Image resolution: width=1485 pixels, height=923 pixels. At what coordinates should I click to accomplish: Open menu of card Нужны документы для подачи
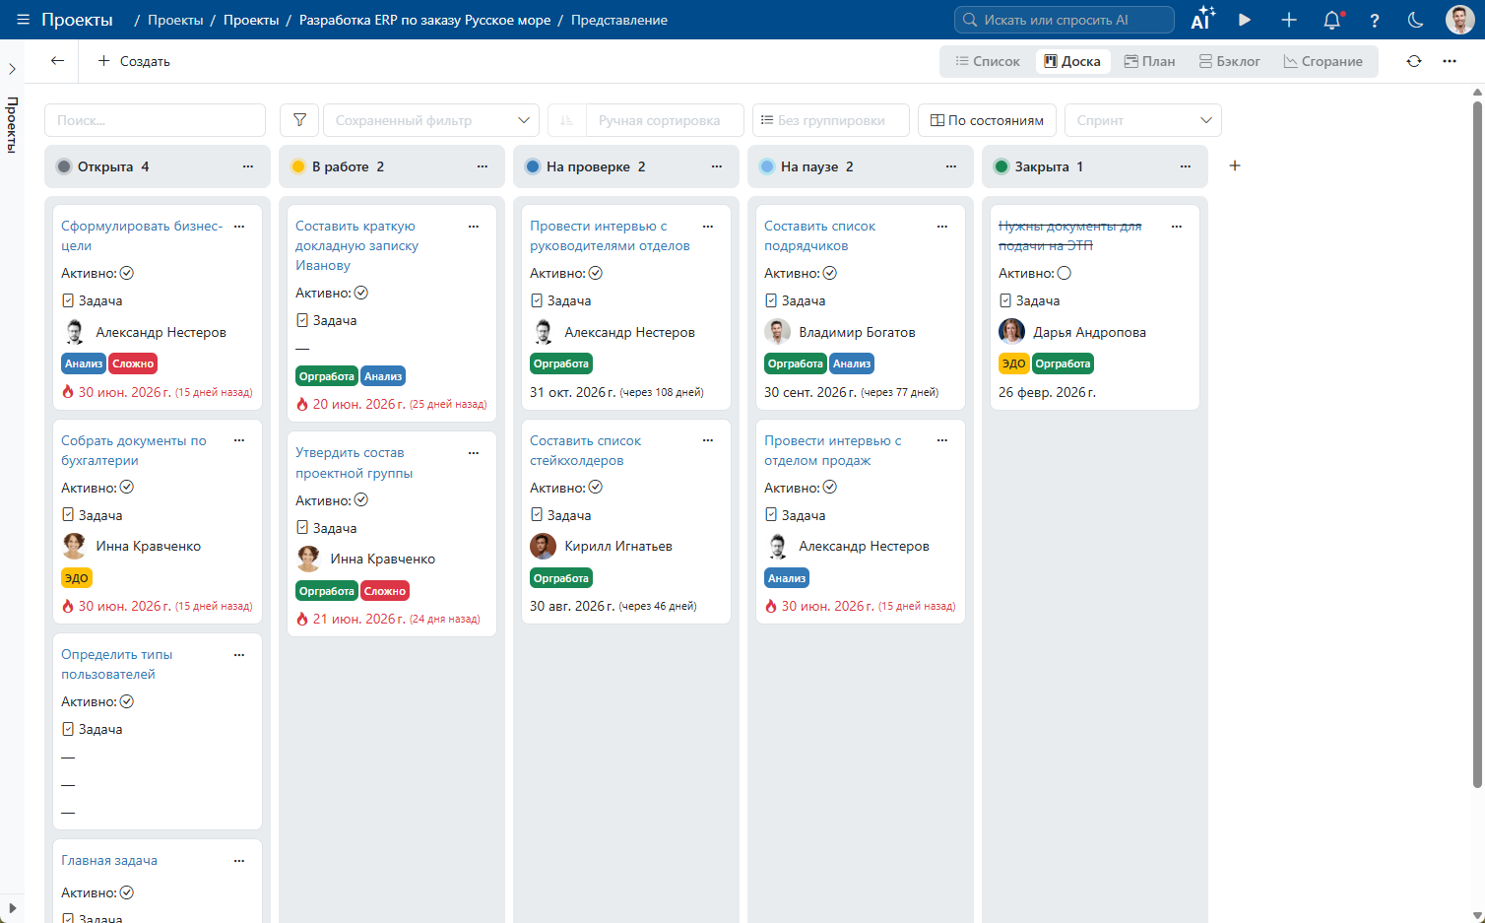[1177, 227]
